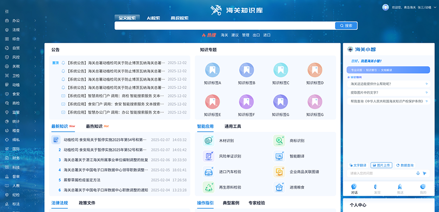Click the 海关知识库 logo icon
This screenshot has width=439, height=212.
[217, 10]
